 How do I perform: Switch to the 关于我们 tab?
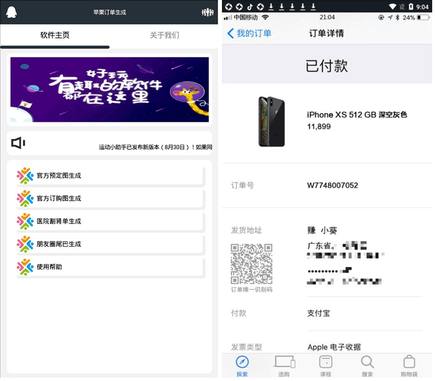pos(164,35)
